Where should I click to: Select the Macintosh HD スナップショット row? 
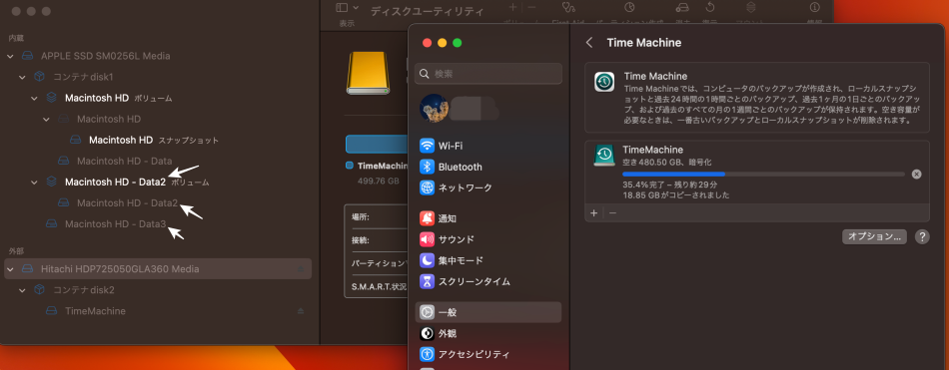click(x=158, y=140)
